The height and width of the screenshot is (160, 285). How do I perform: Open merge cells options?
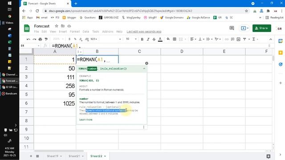[182, 39]
